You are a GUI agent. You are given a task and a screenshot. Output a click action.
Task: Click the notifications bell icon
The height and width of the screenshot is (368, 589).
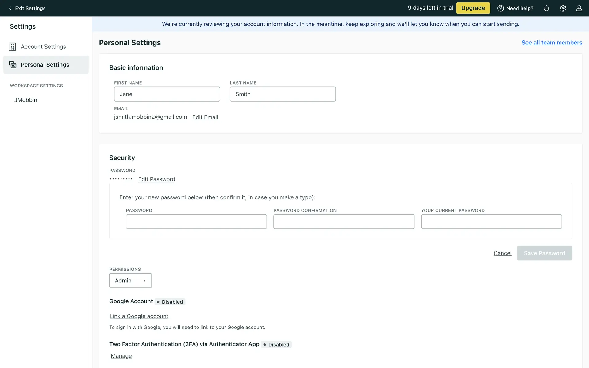pyautogui.click(x=546, y=8)
